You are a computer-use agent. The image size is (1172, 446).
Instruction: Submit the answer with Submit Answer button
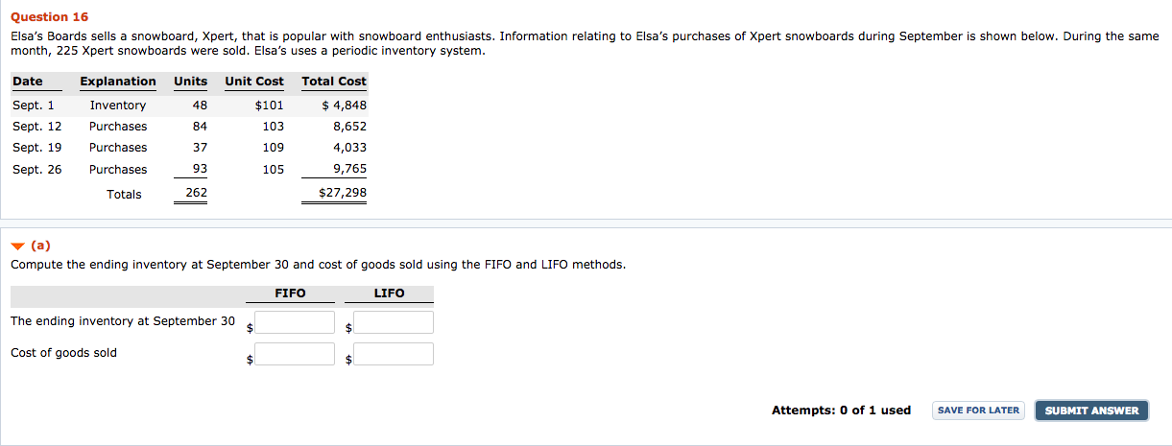[1091, 411]
